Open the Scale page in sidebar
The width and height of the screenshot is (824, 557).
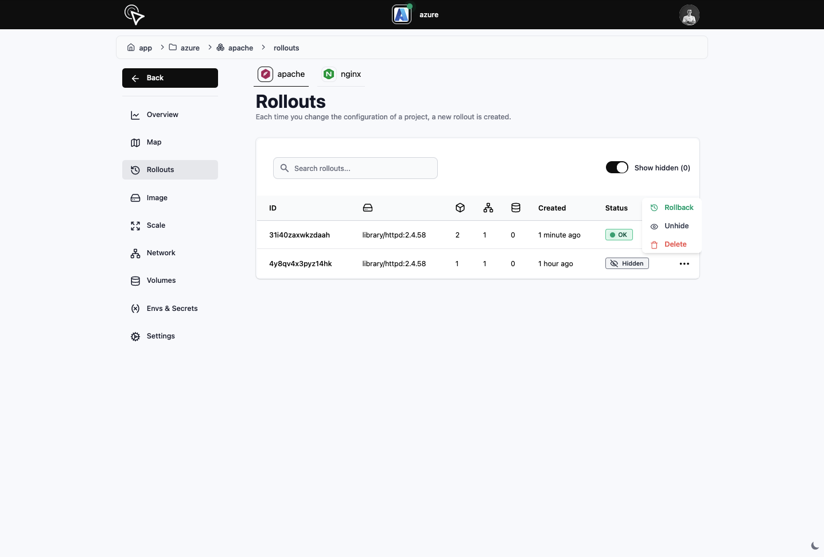[156, 225]
